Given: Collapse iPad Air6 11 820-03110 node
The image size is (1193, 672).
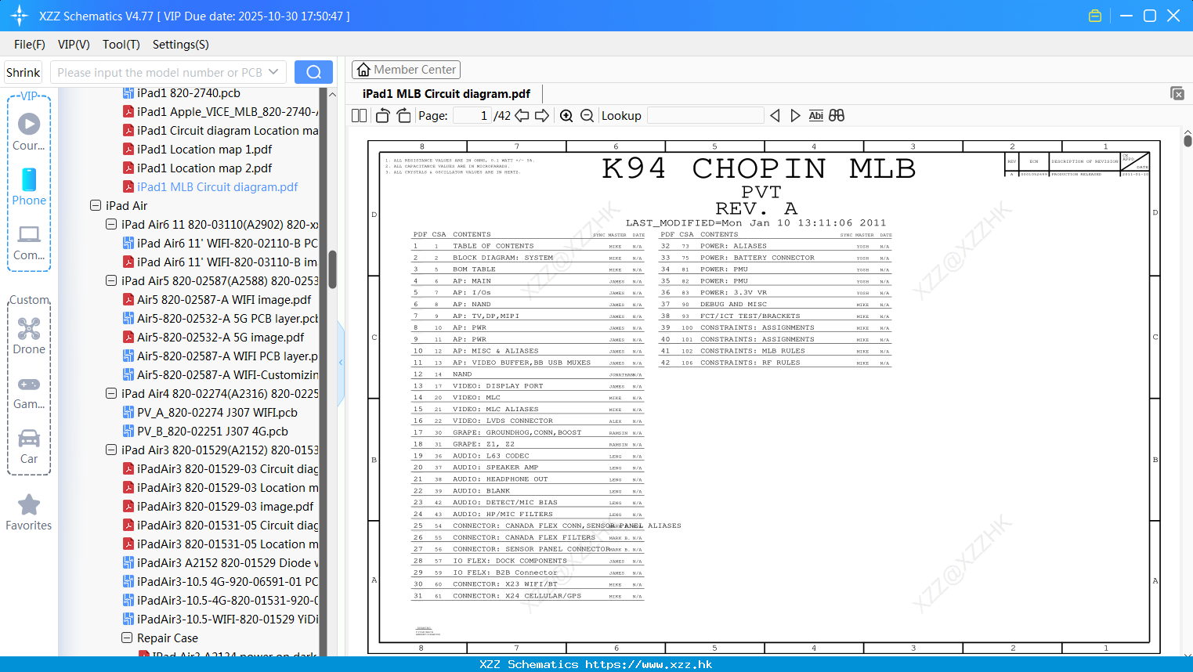Looking at the screenshot, I should coord(111,224).
